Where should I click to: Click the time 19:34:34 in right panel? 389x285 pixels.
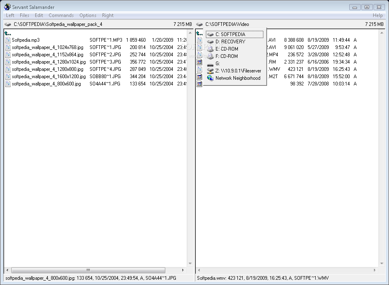[x=341, y=62]
